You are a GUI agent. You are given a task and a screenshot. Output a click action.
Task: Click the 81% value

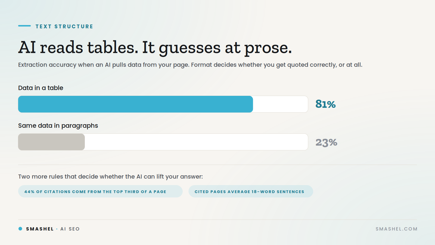tap(325, 104)
